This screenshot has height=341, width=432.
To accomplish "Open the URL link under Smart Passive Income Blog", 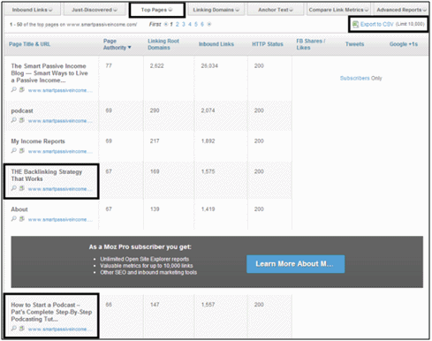I will pos(60,90).
